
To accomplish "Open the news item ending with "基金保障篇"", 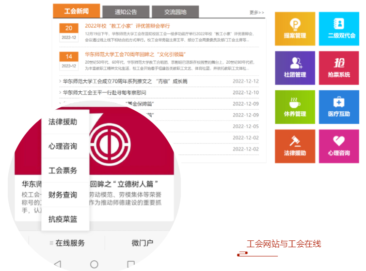I will 140,104.
